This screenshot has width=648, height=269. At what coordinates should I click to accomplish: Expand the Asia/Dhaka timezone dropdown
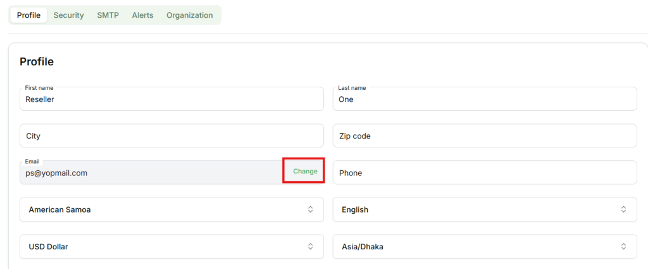click(x=484, y=247)
